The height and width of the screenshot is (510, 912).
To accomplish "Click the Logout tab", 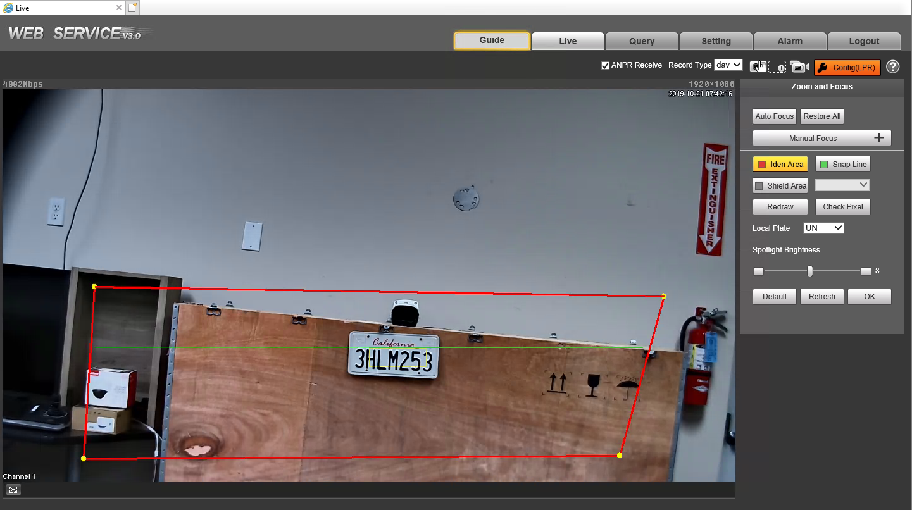I will 864,41.
